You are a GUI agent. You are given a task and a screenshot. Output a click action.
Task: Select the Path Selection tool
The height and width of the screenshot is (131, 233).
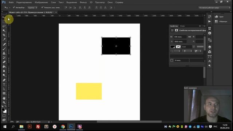[4, 89]
